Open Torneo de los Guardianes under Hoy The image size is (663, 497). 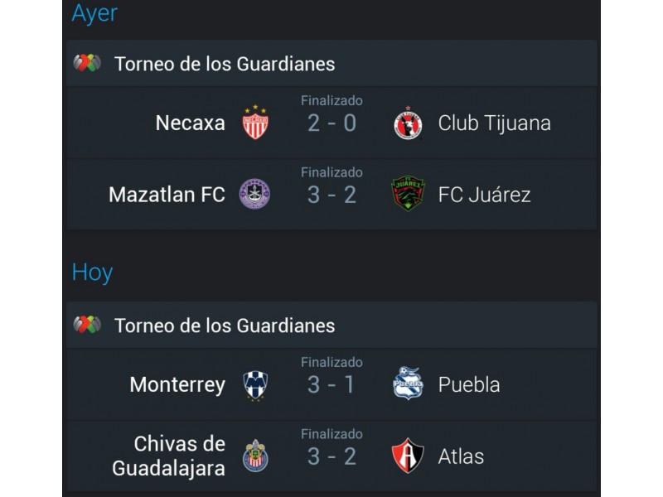pyautogui.click(x=225, y=326)
